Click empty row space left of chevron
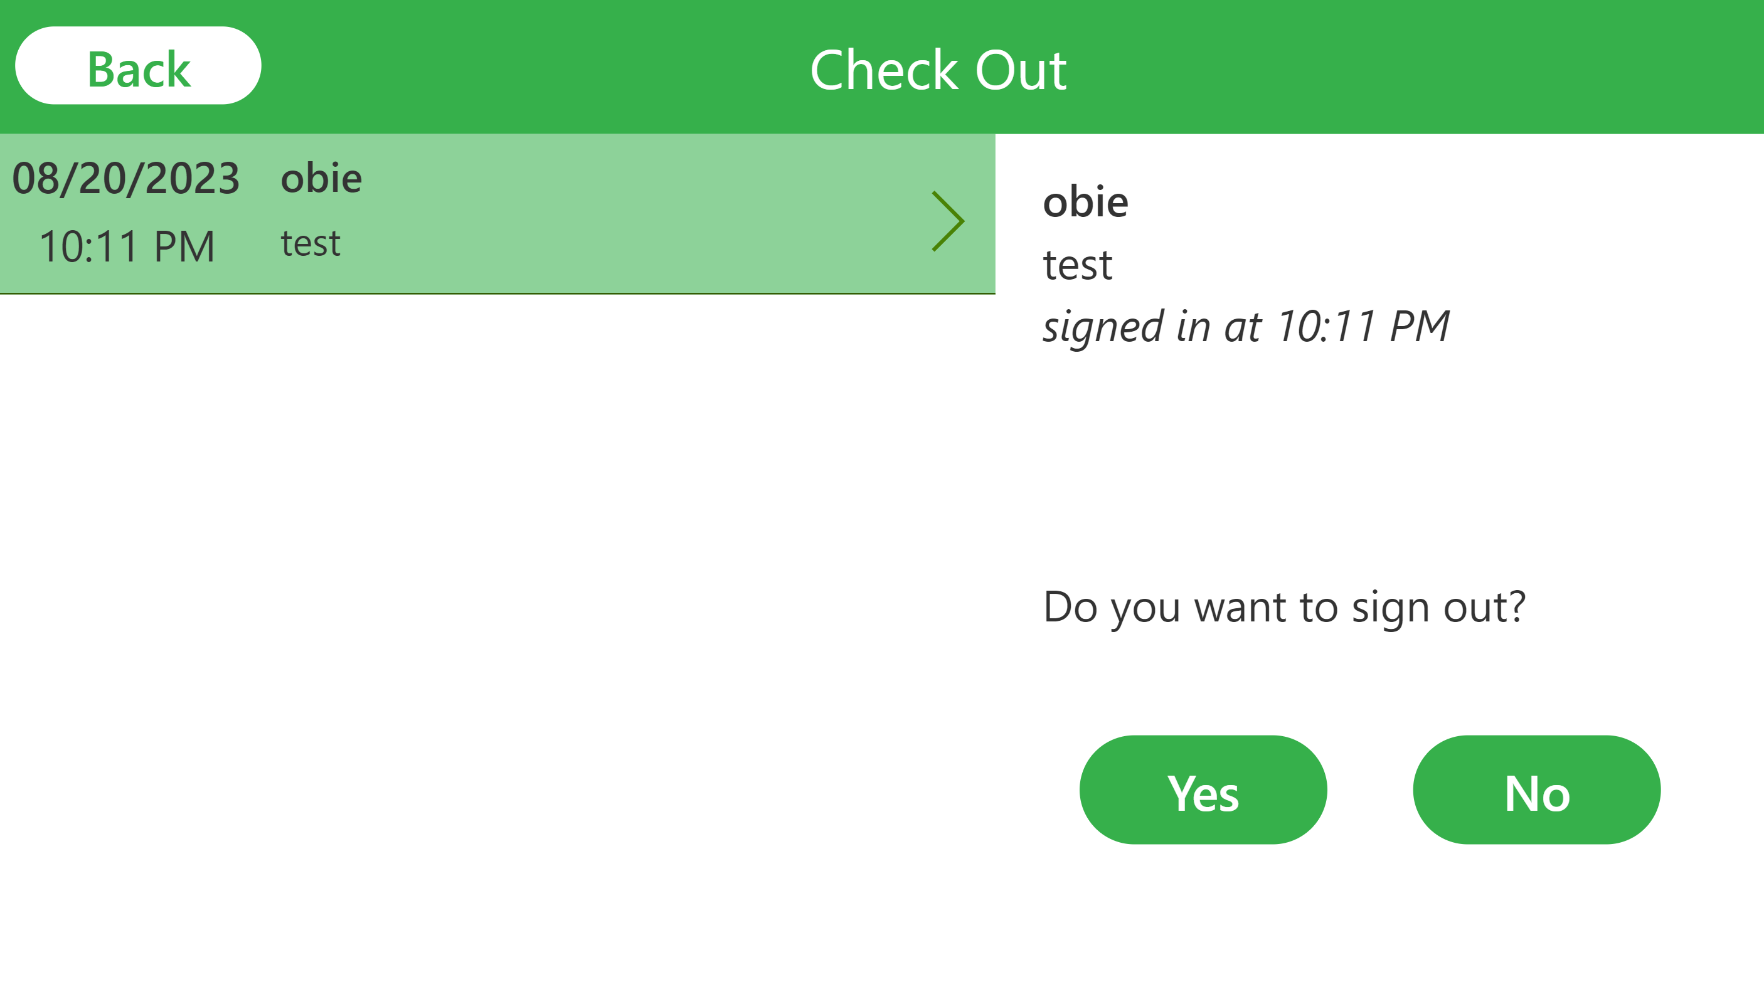Image resolution: width=1764 pixels, height=992 pixels. click(644, 214)
